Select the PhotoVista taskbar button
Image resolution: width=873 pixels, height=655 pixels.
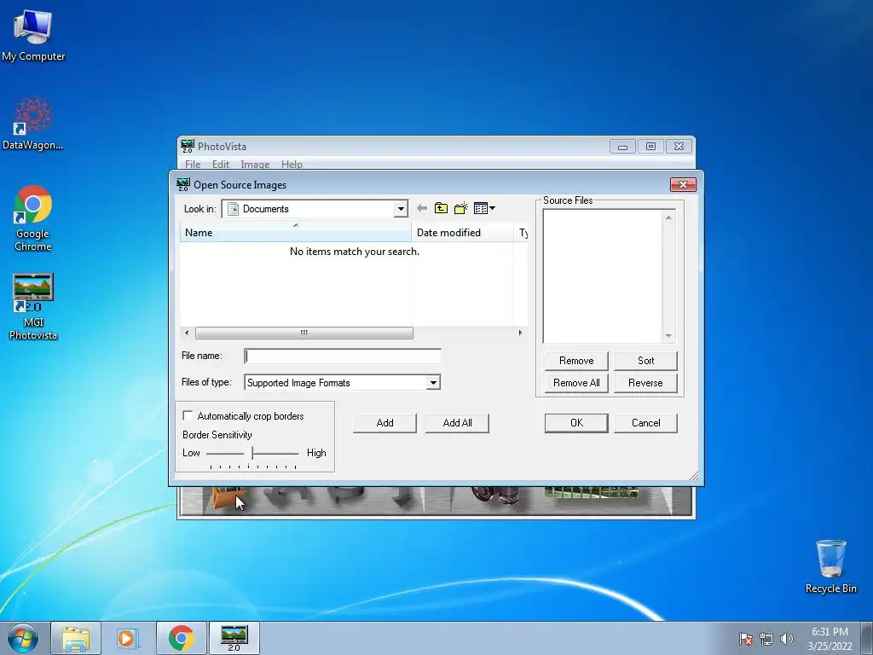pos(234,638)
